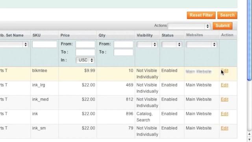Focus the SKU filter input field
Screen dimensions: 252x142
(44, 44)
